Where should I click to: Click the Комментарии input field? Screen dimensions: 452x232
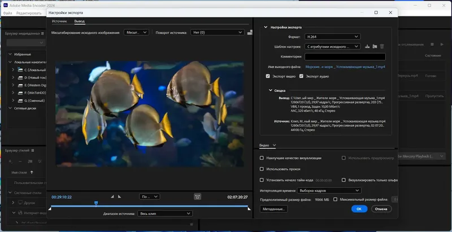[345, 56]
